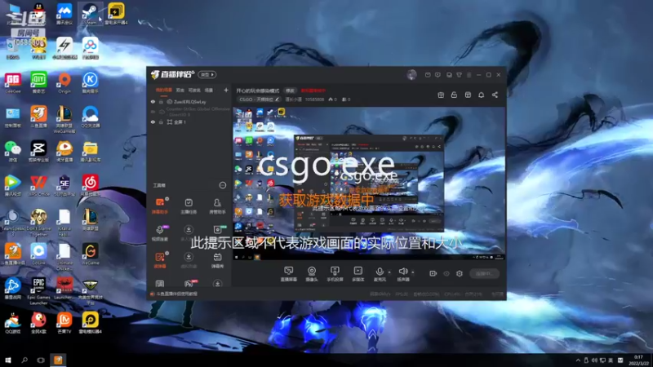Screen dimensions: 653x367
Task: Mute the 麦克风 microphone
Action: (x=380, y=274)
